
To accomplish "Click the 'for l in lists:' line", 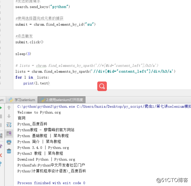I will click(32, 77).
